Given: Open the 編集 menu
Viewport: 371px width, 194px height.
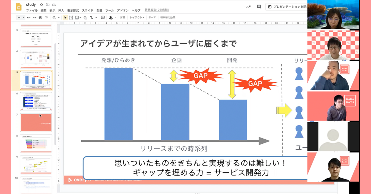Looking at the screenshot, I should point(44,11).
